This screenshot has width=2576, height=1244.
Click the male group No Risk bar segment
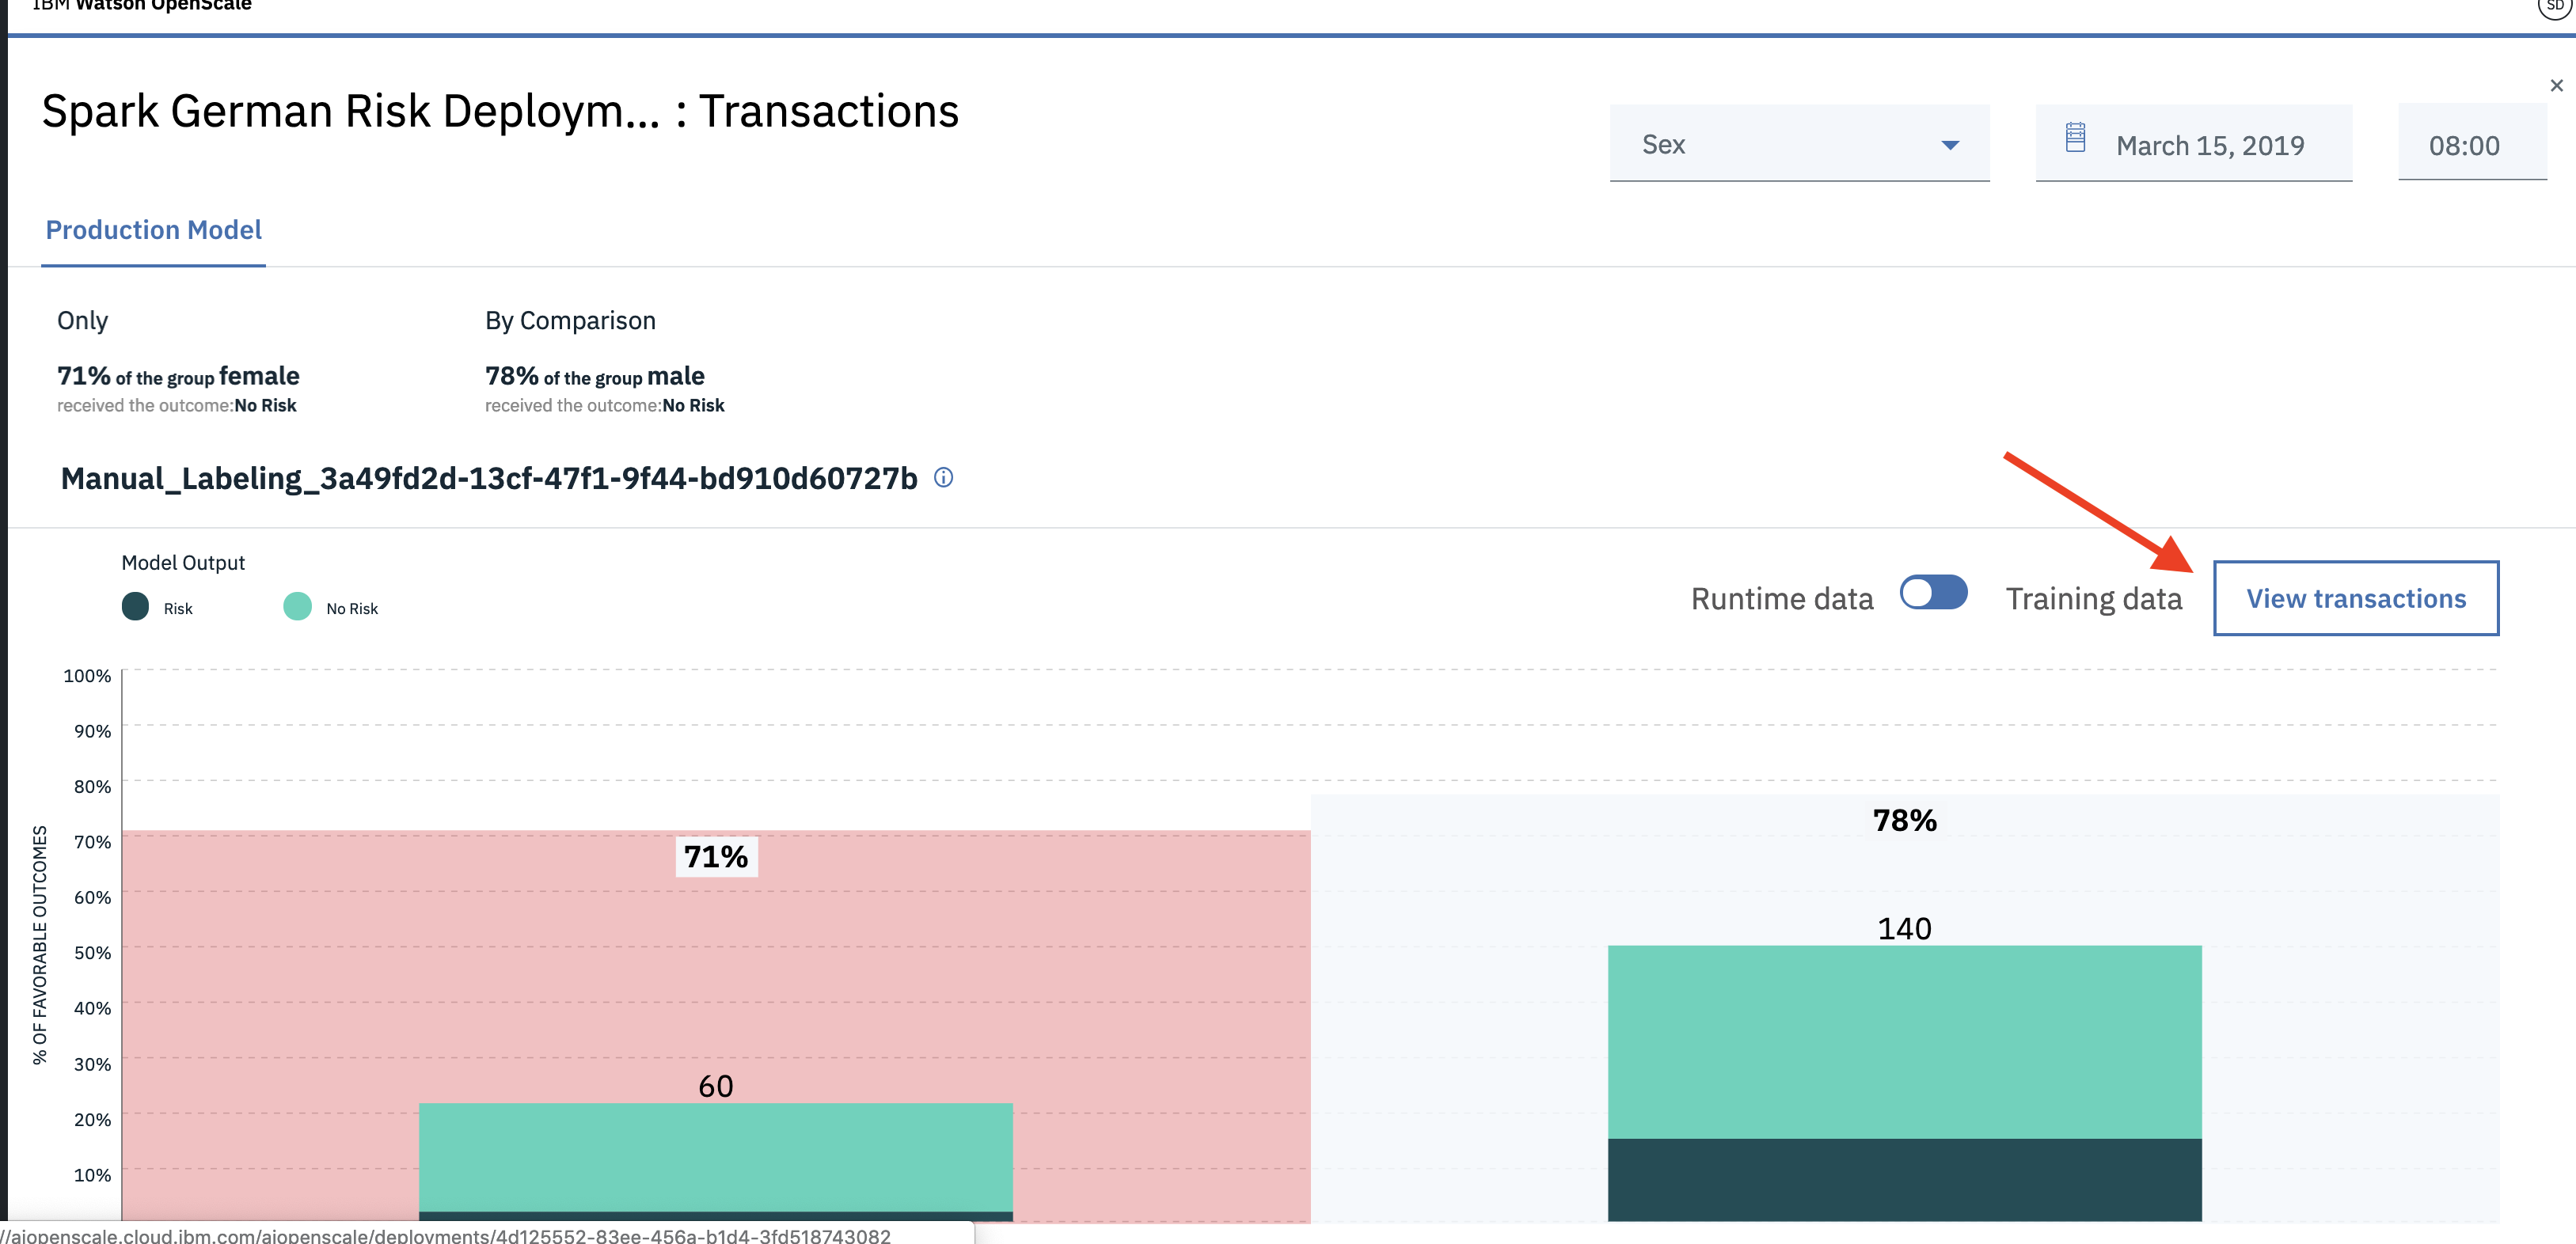coord(1904,1041)
